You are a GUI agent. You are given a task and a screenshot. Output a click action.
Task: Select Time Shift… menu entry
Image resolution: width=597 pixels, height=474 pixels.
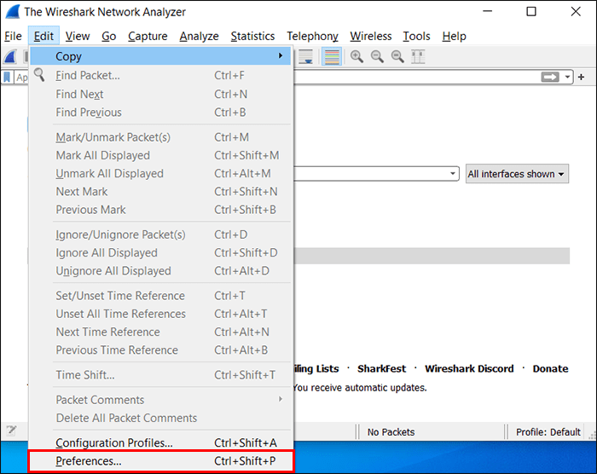coord(161,375)
